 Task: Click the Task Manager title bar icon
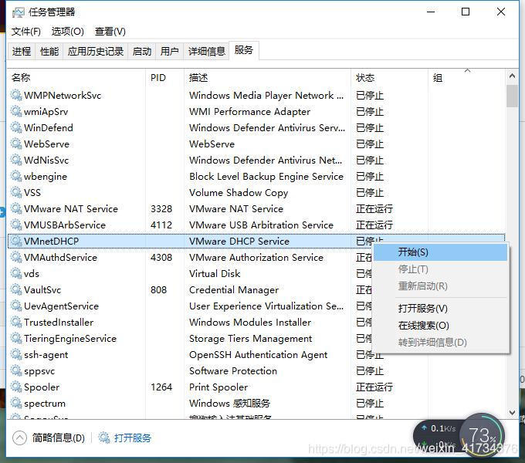(x=18, y=12)
